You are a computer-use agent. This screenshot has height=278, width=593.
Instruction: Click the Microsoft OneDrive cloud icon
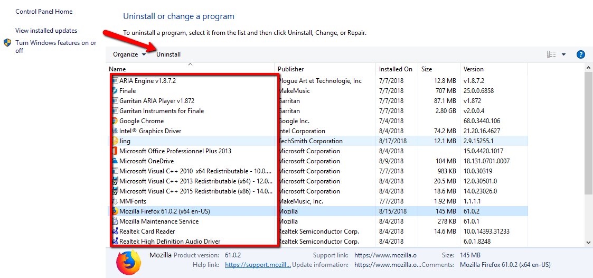point(115,161)
